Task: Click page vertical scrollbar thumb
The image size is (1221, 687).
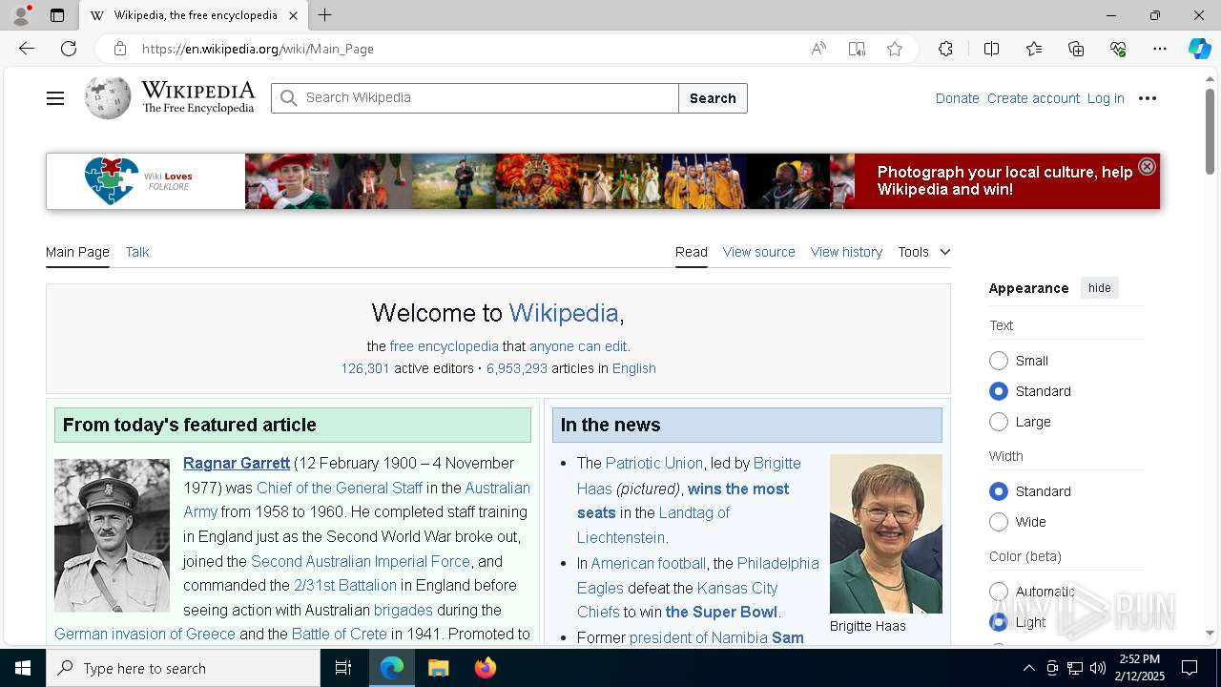Action: tap(1210, 131)
